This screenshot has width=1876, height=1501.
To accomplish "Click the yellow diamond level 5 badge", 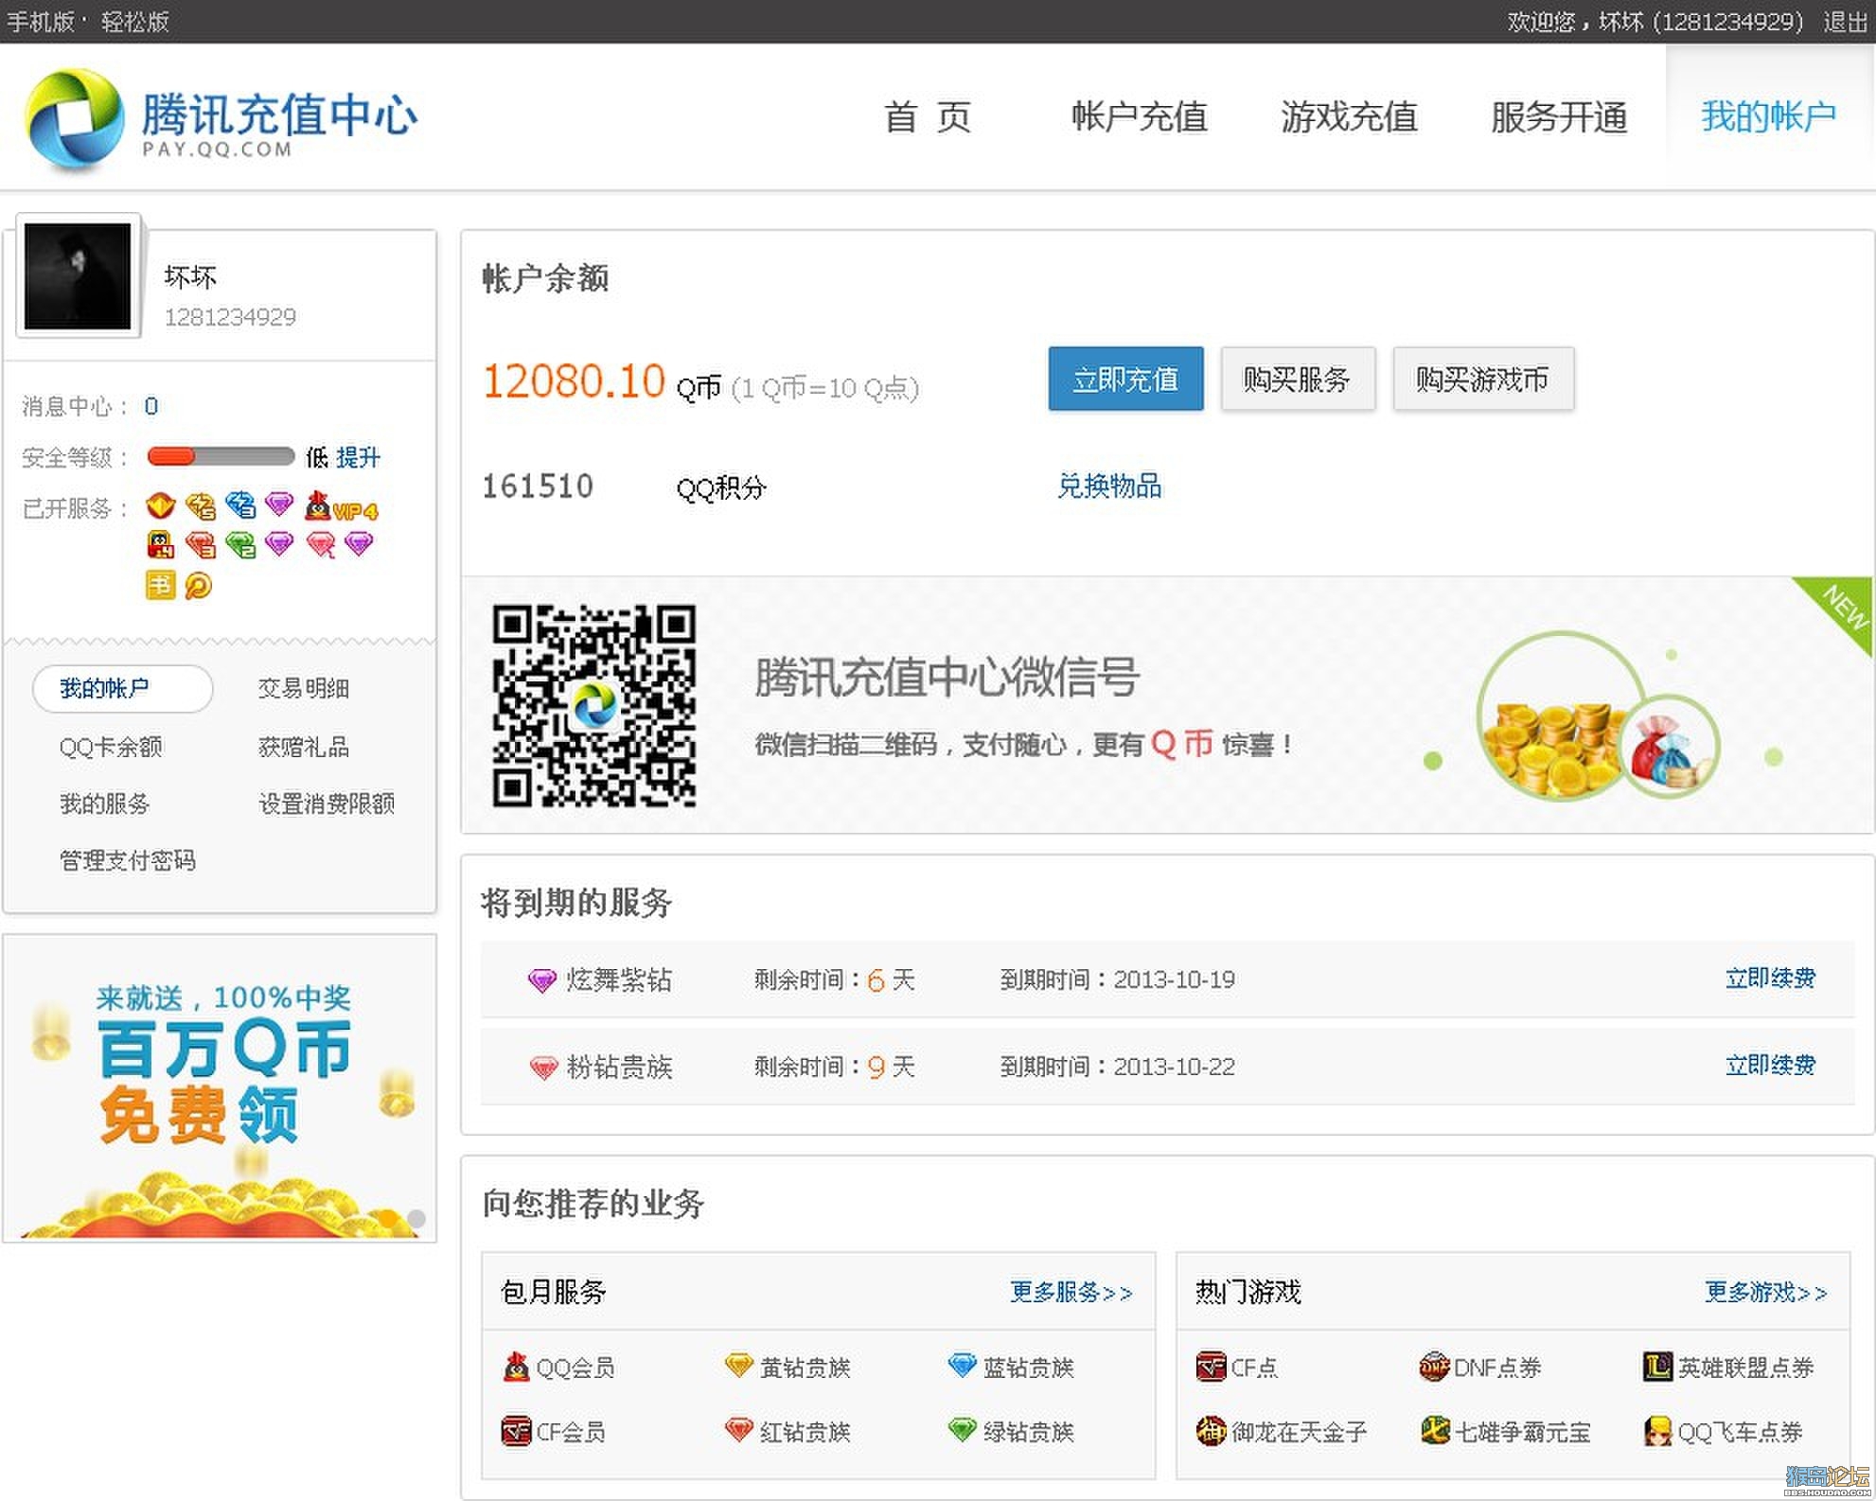I will (201, 506).
